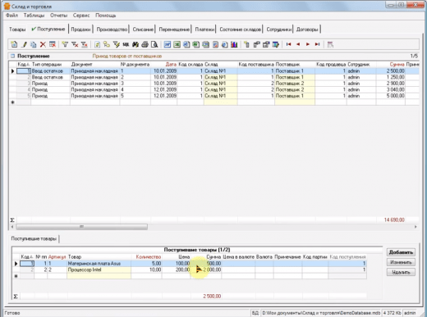Screen dimensions: 427x317
Task: Switch to the Продажи tab
Action: pos(80,29)
